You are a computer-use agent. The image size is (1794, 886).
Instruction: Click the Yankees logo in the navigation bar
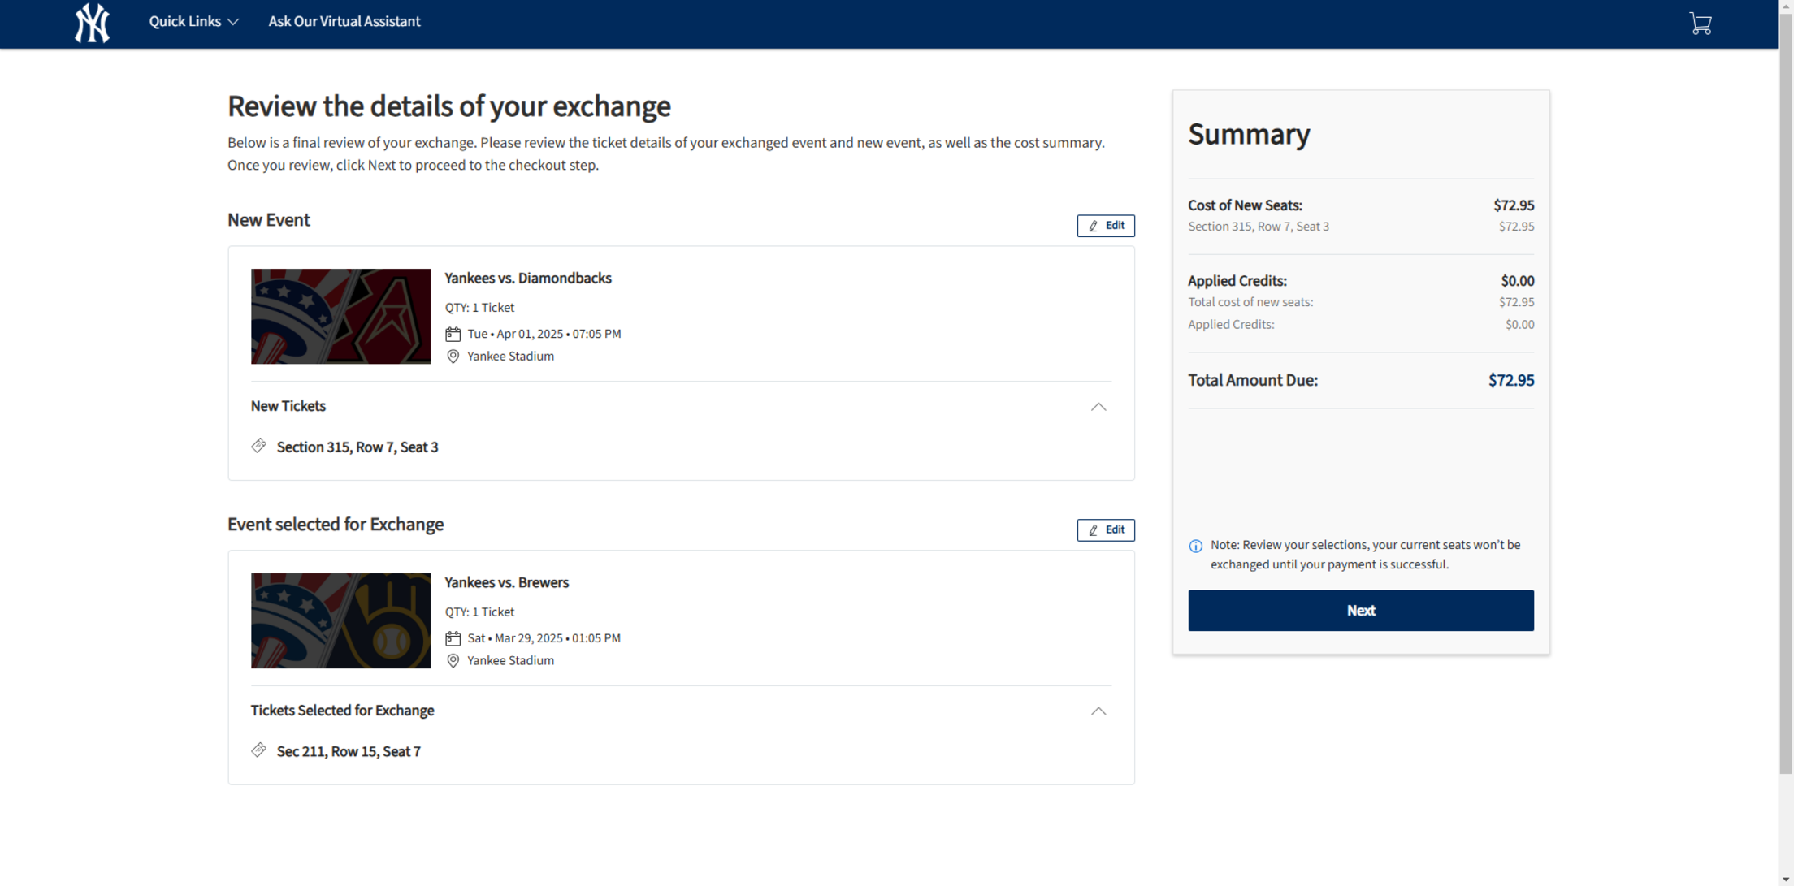coord(92,23)
